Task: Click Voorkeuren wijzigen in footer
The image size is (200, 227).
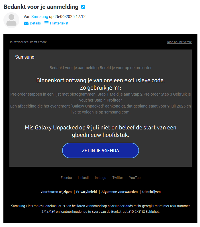Action: coord(56,192)
